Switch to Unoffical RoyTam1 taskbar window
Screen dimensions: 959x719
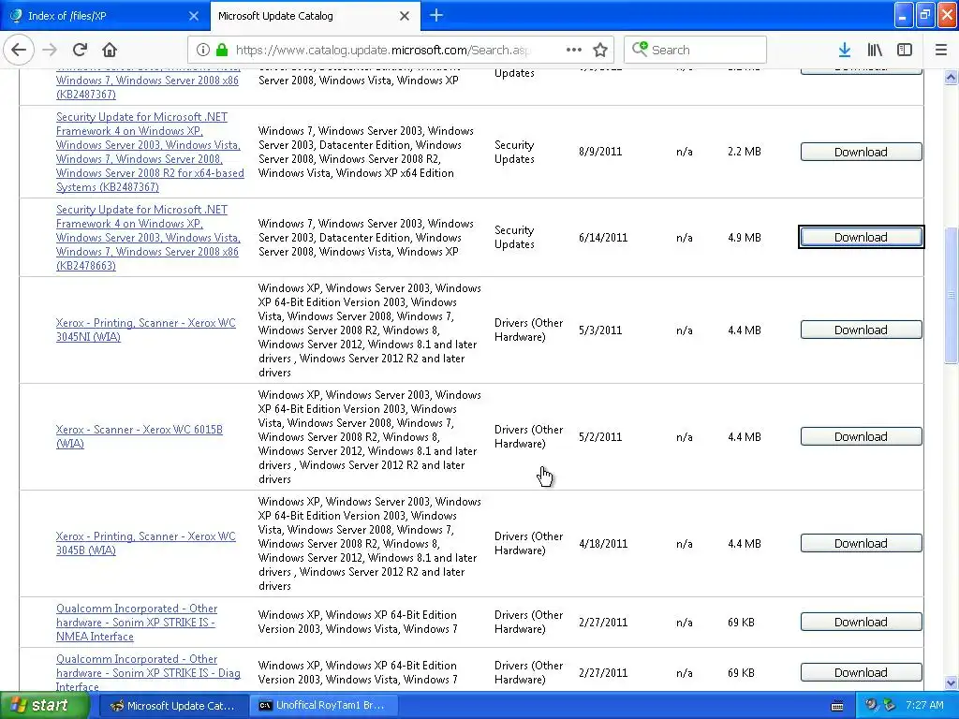325,706
